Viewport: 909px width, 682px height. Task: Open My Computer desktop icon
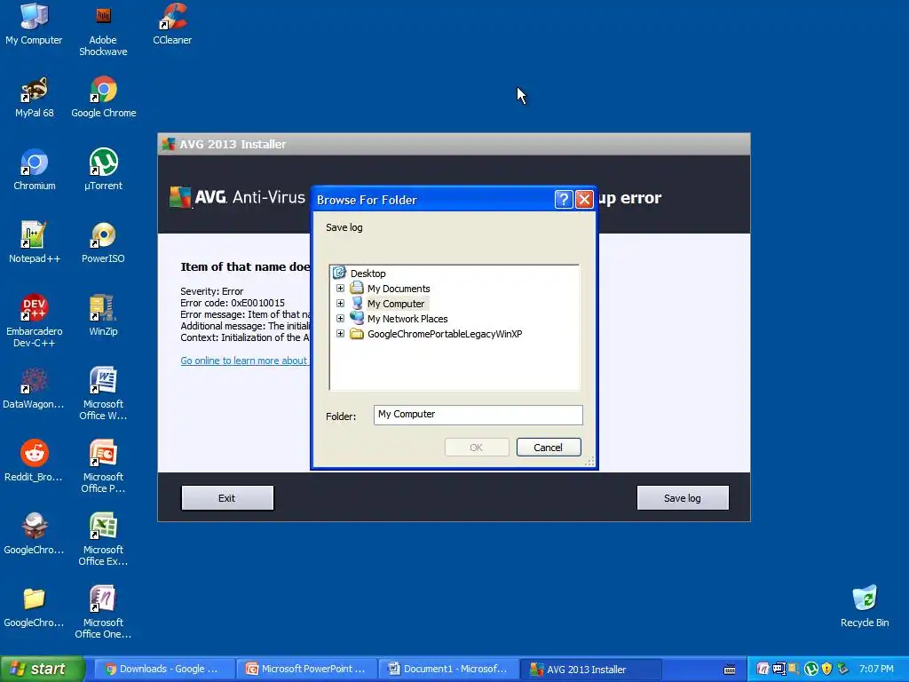click(34, 24)
